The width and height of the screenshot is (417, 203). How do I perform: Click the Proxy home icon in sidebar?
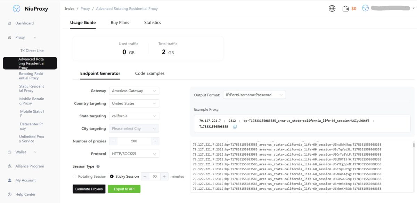(x=10, y=37)
